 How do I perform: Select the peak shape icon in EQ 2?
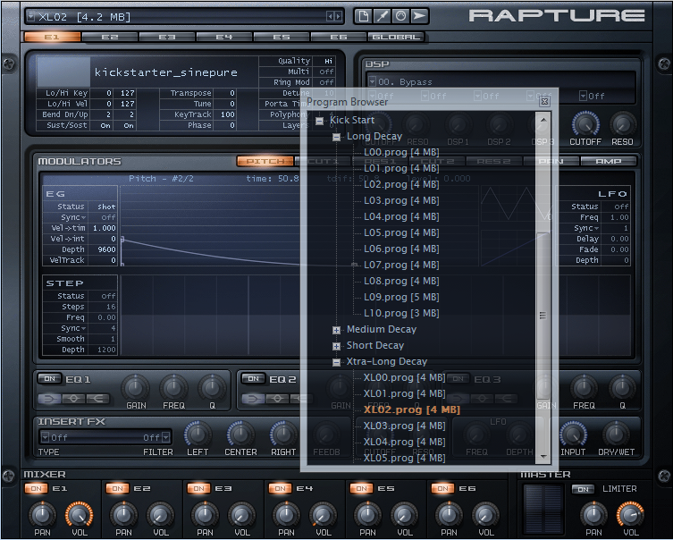click(276, 398)
